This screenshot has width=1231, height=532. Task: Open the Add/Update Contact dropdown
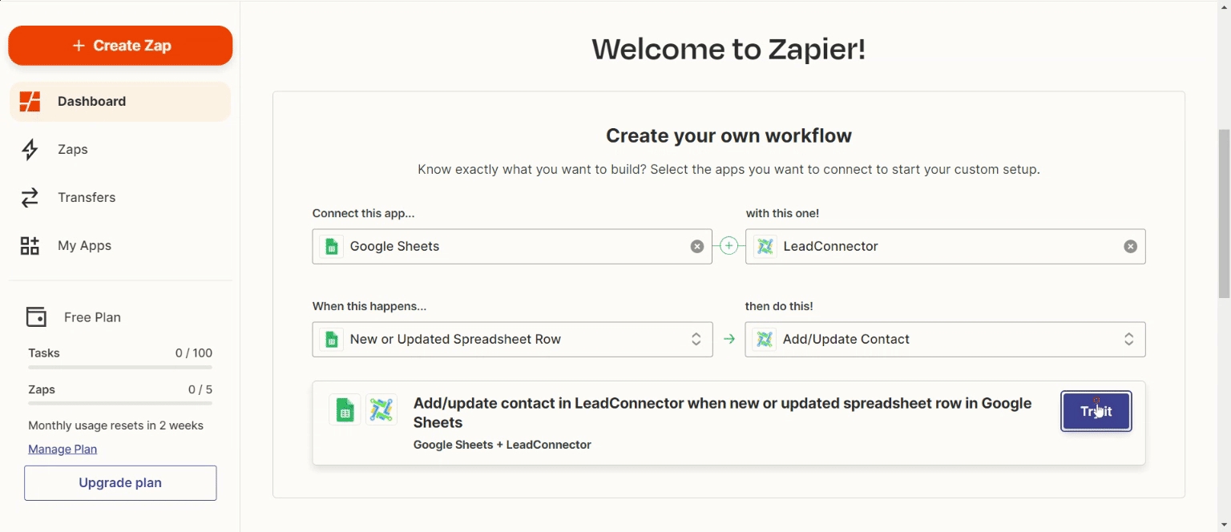(x=946, y=340)
